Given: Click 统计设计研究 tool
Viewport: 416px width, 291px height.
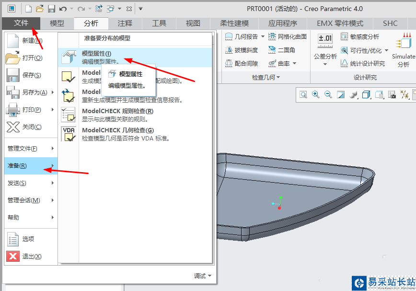Looking at the screenshot, I should tap(363, 63).
